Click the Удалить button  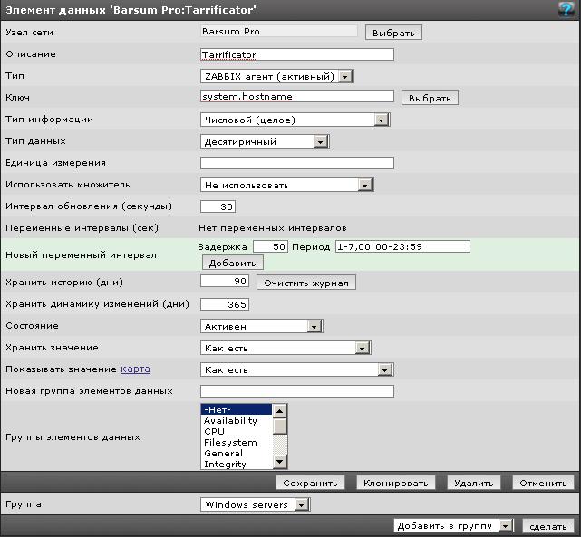[x=474, y=484]
